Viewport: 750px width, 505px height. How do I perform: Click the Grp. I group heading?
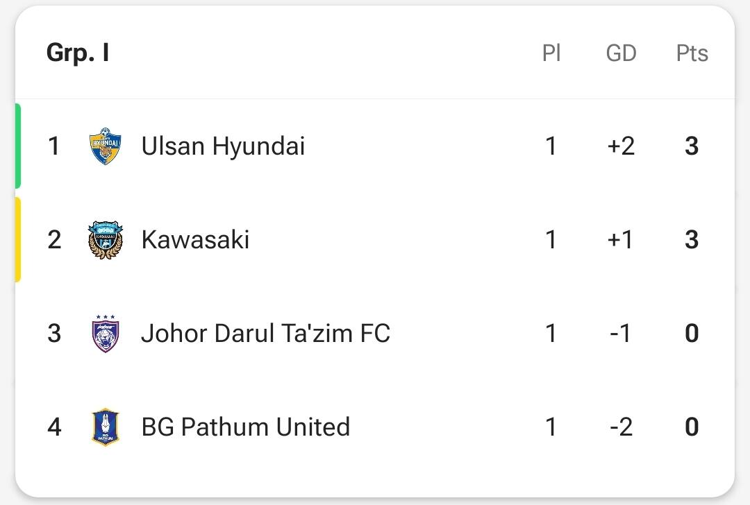(x=78, y=53)
